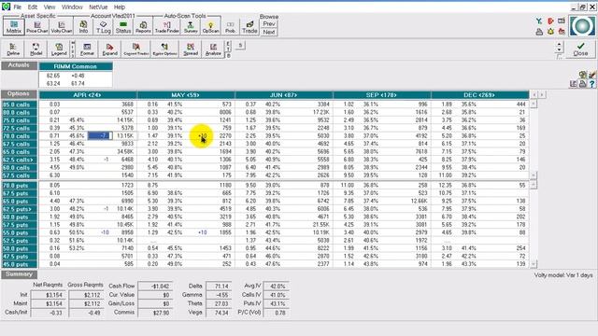Image resolution: width=598 pixels, height=336 pixels.
Task: Click the Cash Flow value -$1,042
Action: tap(155, 287)
